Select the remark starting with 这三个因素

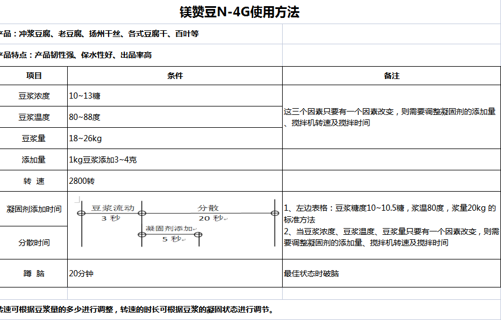(x=390, y=117)
